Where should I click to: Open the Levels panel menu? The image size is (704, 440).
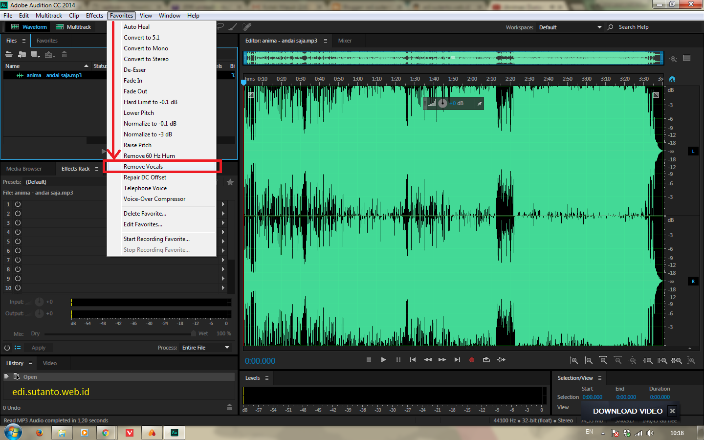click(x=266, y=378)
